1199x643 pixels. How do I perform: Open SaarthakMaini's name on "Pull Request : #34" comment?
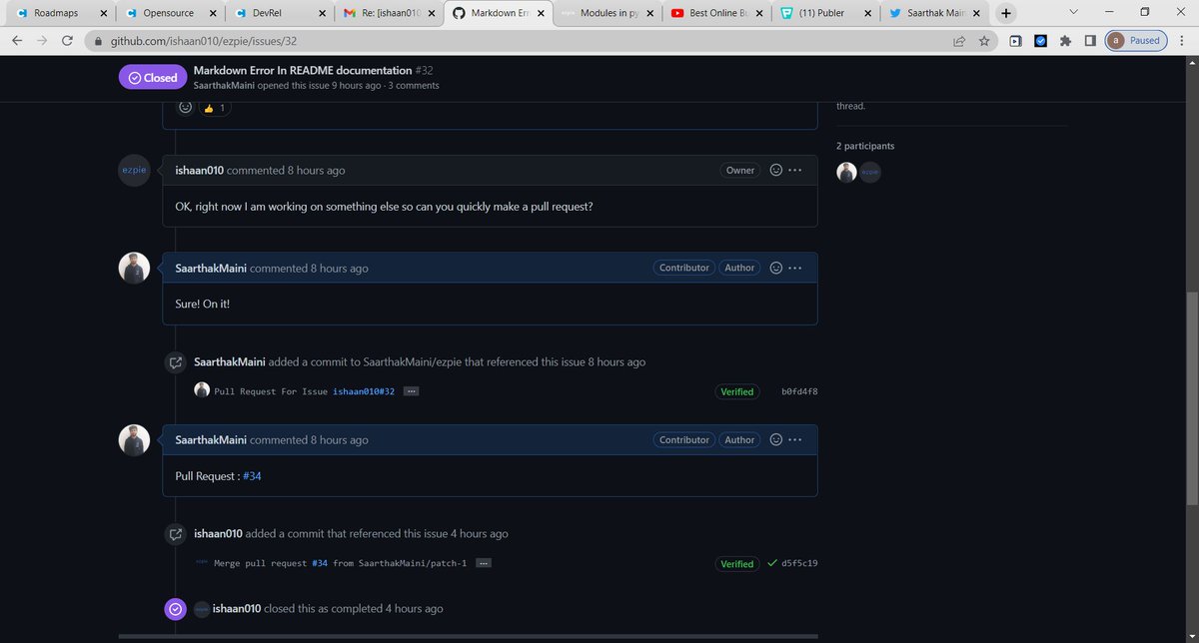click(x=211, y=439)
